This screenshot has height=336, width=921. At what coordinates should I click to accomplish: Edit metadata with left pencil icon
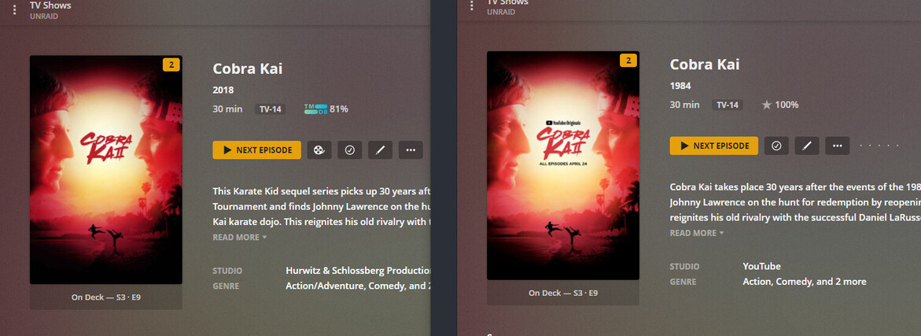tap(380, 150)
